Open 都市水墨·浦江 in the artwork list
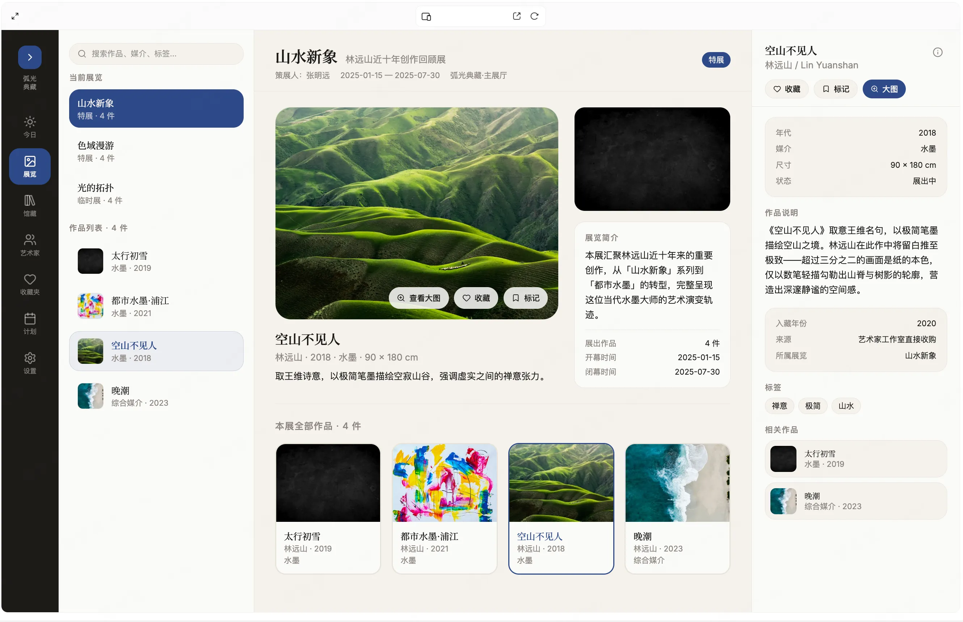 (156, 306)
